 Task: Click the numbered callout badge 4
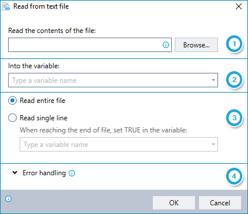point(234,176)
